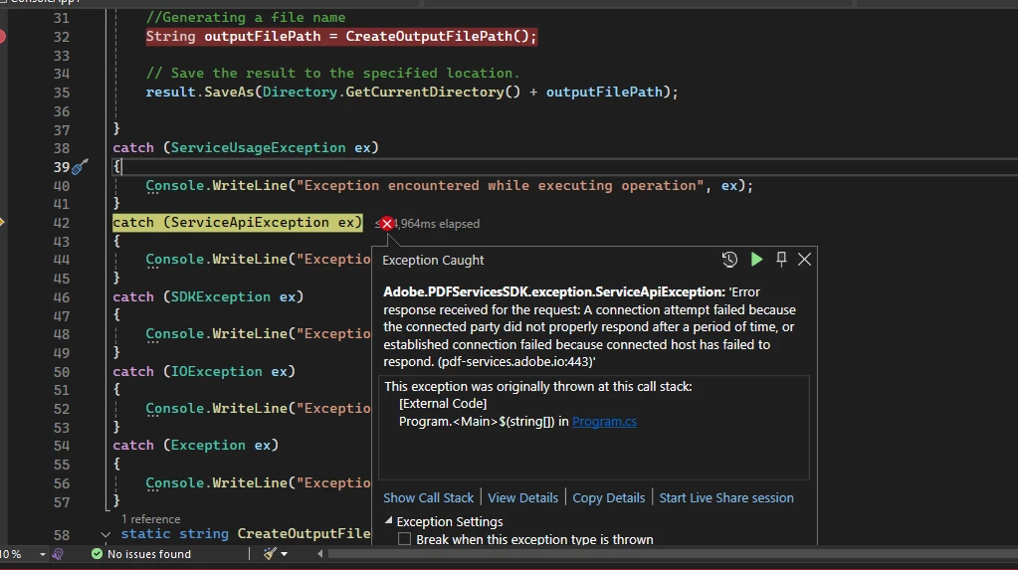Click CreateOutputFilePath() call on line 32

(x=438, y=37)
